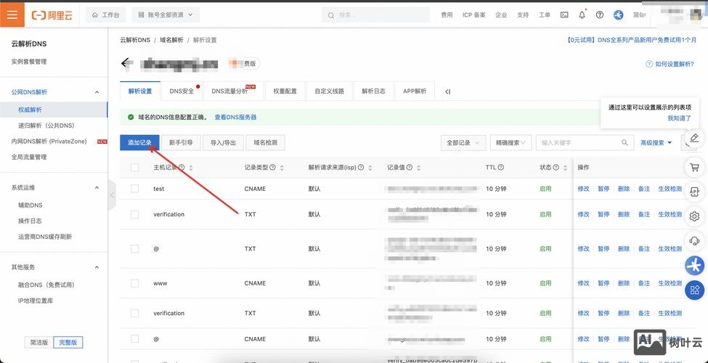Click 删除 for the @ TXT record

[624, 249]
